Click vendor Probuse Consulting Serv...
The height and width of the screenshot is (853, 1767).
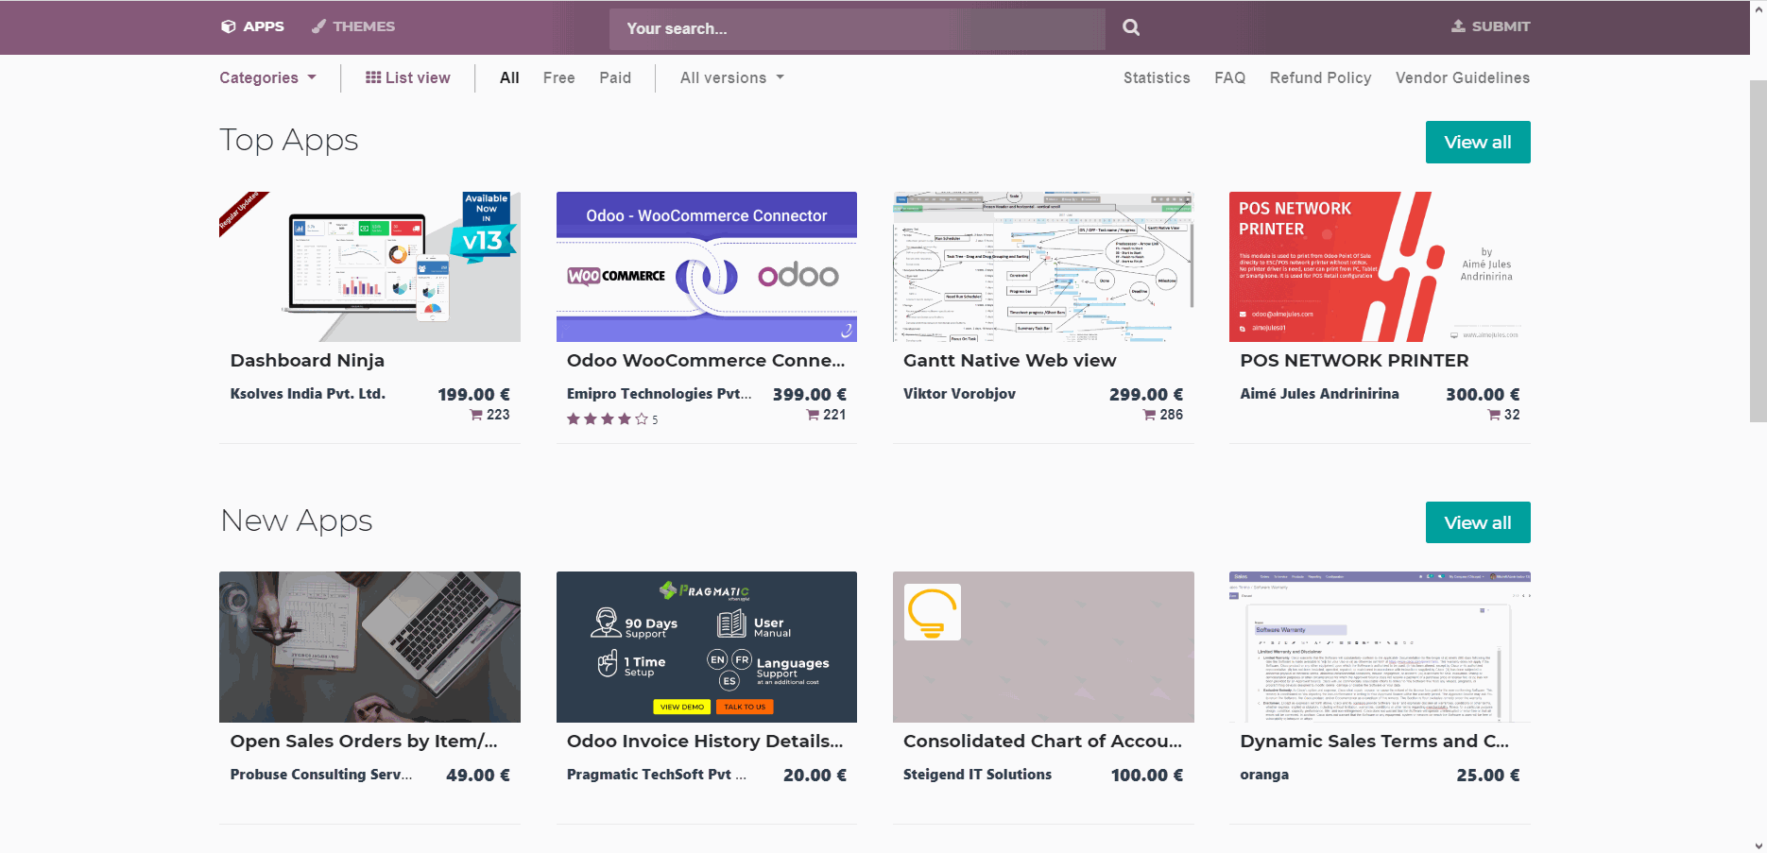321,774
